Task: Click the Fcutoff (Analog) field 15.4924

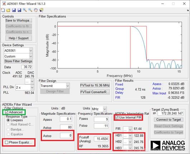Action: coord(101,139)
